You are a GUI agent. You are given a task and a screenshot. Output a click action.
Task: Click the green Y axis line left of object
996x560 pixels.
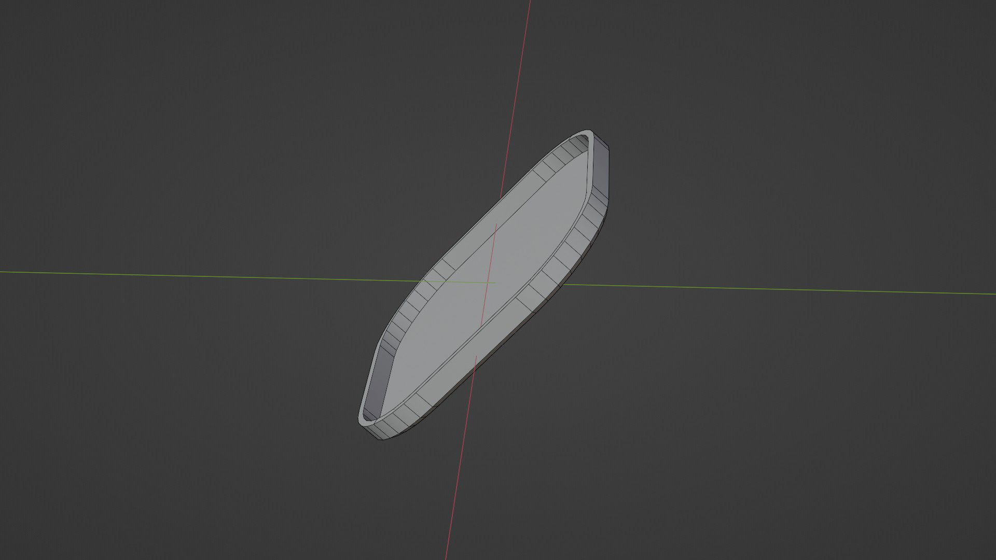208,276
